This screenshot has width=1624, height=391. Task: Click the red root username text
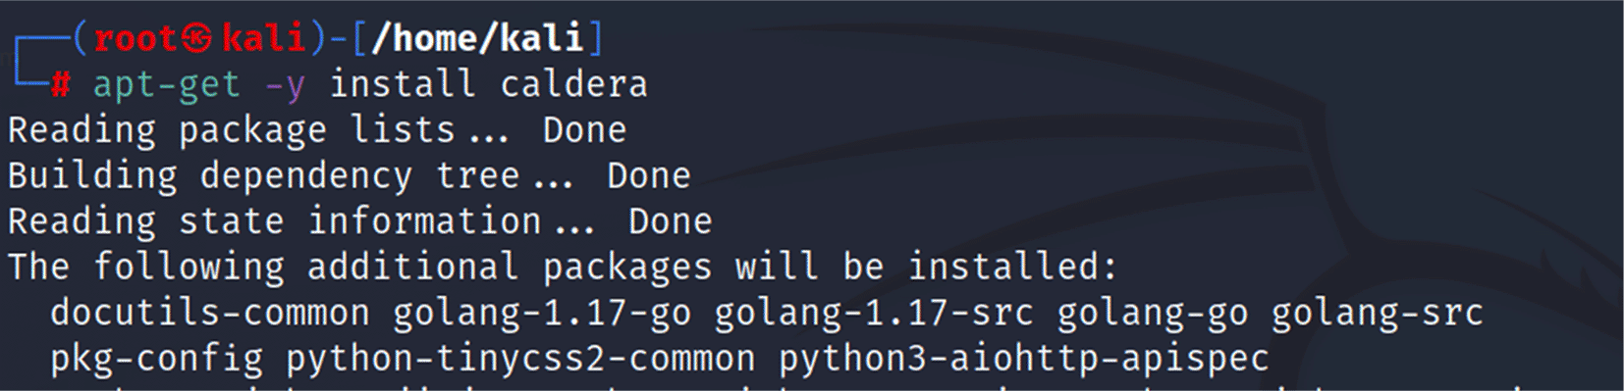135,39
